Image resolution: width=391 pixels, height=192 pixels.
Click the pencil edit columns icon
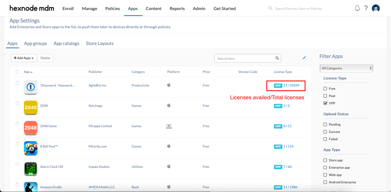click(304, 58)
